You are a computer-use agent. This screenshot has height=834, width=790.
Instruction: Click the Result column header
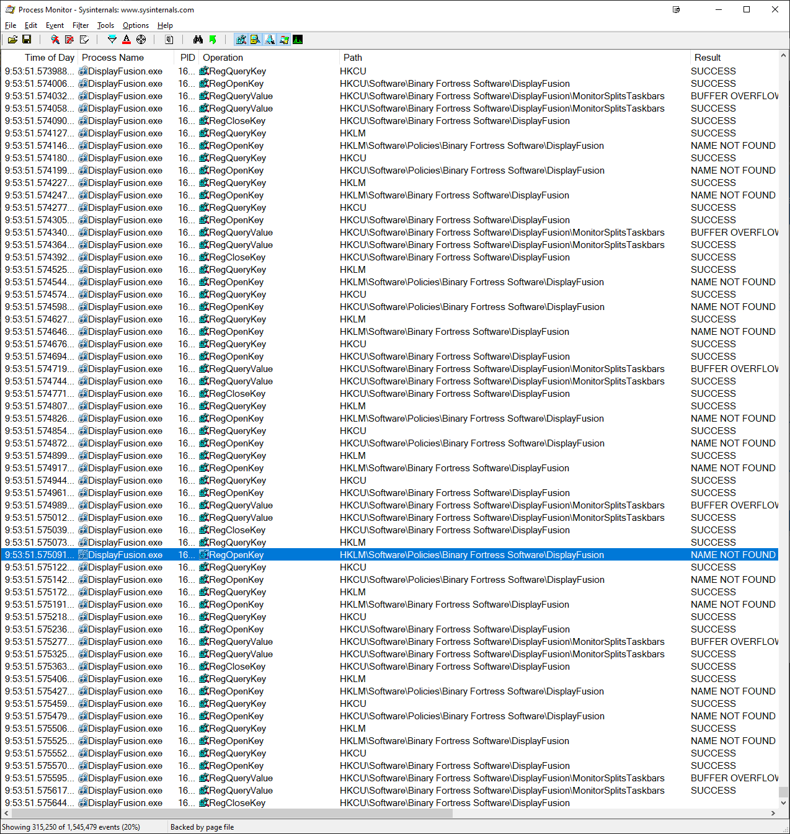pyautogui.click(x=708, y=58)
